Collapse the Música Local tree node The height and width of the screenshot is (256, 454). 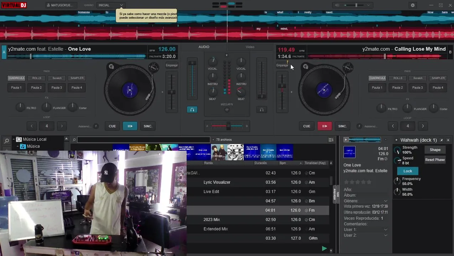coord(14,139)
